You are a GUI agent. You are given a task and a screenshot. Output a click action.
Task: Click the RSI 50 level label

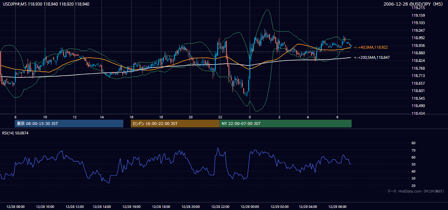[x=413, y=164]
